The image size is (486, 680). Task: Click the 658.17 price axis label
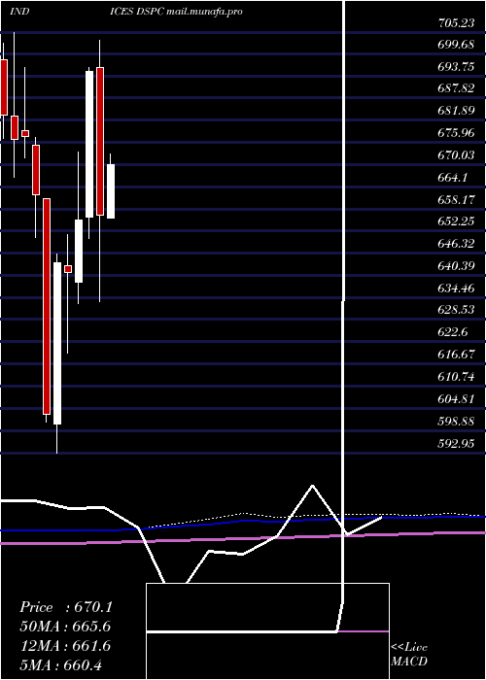click(x=456, y=198)
